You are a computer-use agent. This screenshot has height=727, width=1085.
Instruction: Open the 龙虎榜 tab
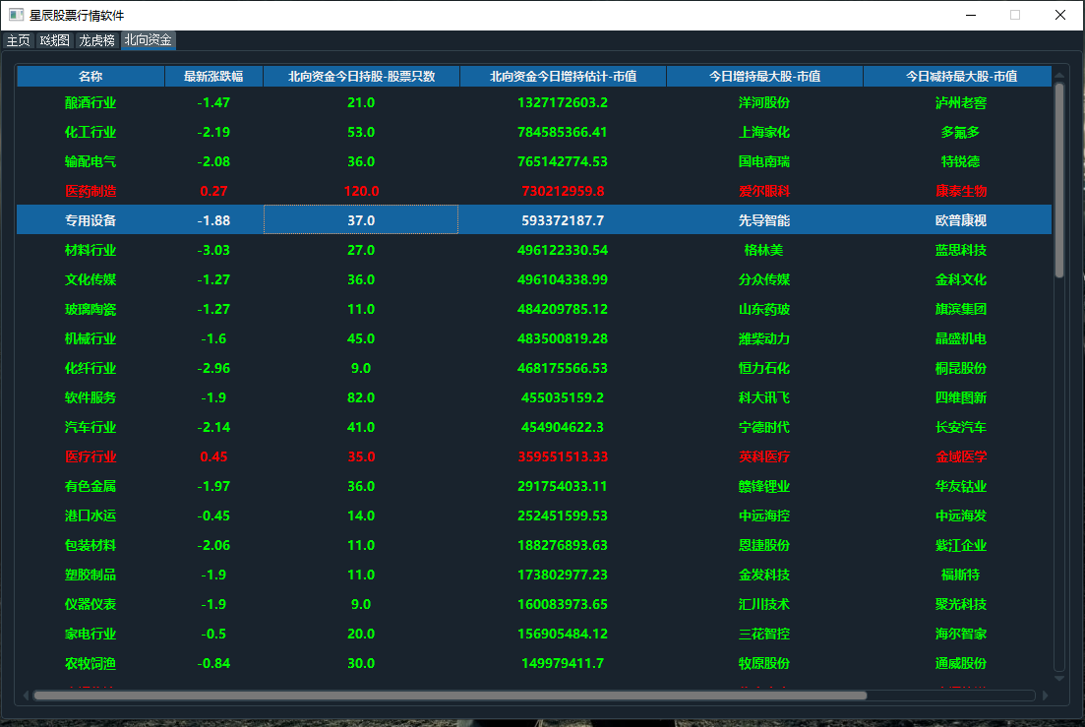coord(96,40)
